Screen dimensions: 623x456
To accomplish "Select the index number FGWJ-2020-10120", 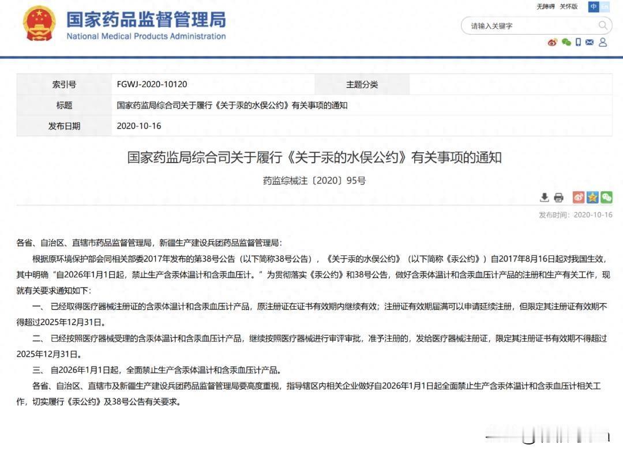I will 152,84.
